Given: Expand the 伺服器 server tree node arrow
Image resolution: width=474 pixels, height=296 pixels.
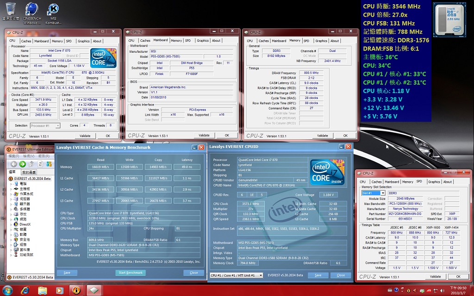Looking at the screenshot, I should coord(12,199).
